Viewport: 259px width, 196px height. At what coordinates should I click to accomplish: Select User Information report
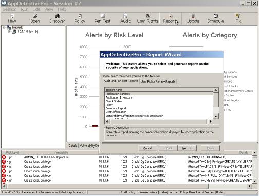[x=159, y=112]
